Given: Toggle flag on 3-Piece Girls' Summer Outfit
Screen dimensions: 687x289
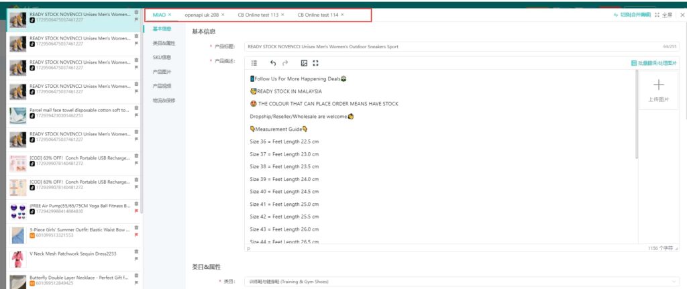Looking at the screenshot, I should 137,235.
